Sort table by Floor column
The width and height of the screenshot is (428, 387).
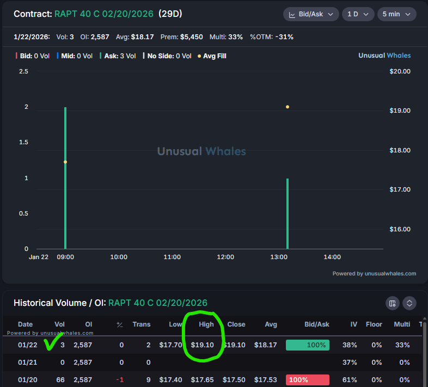[x=374, y=324]
